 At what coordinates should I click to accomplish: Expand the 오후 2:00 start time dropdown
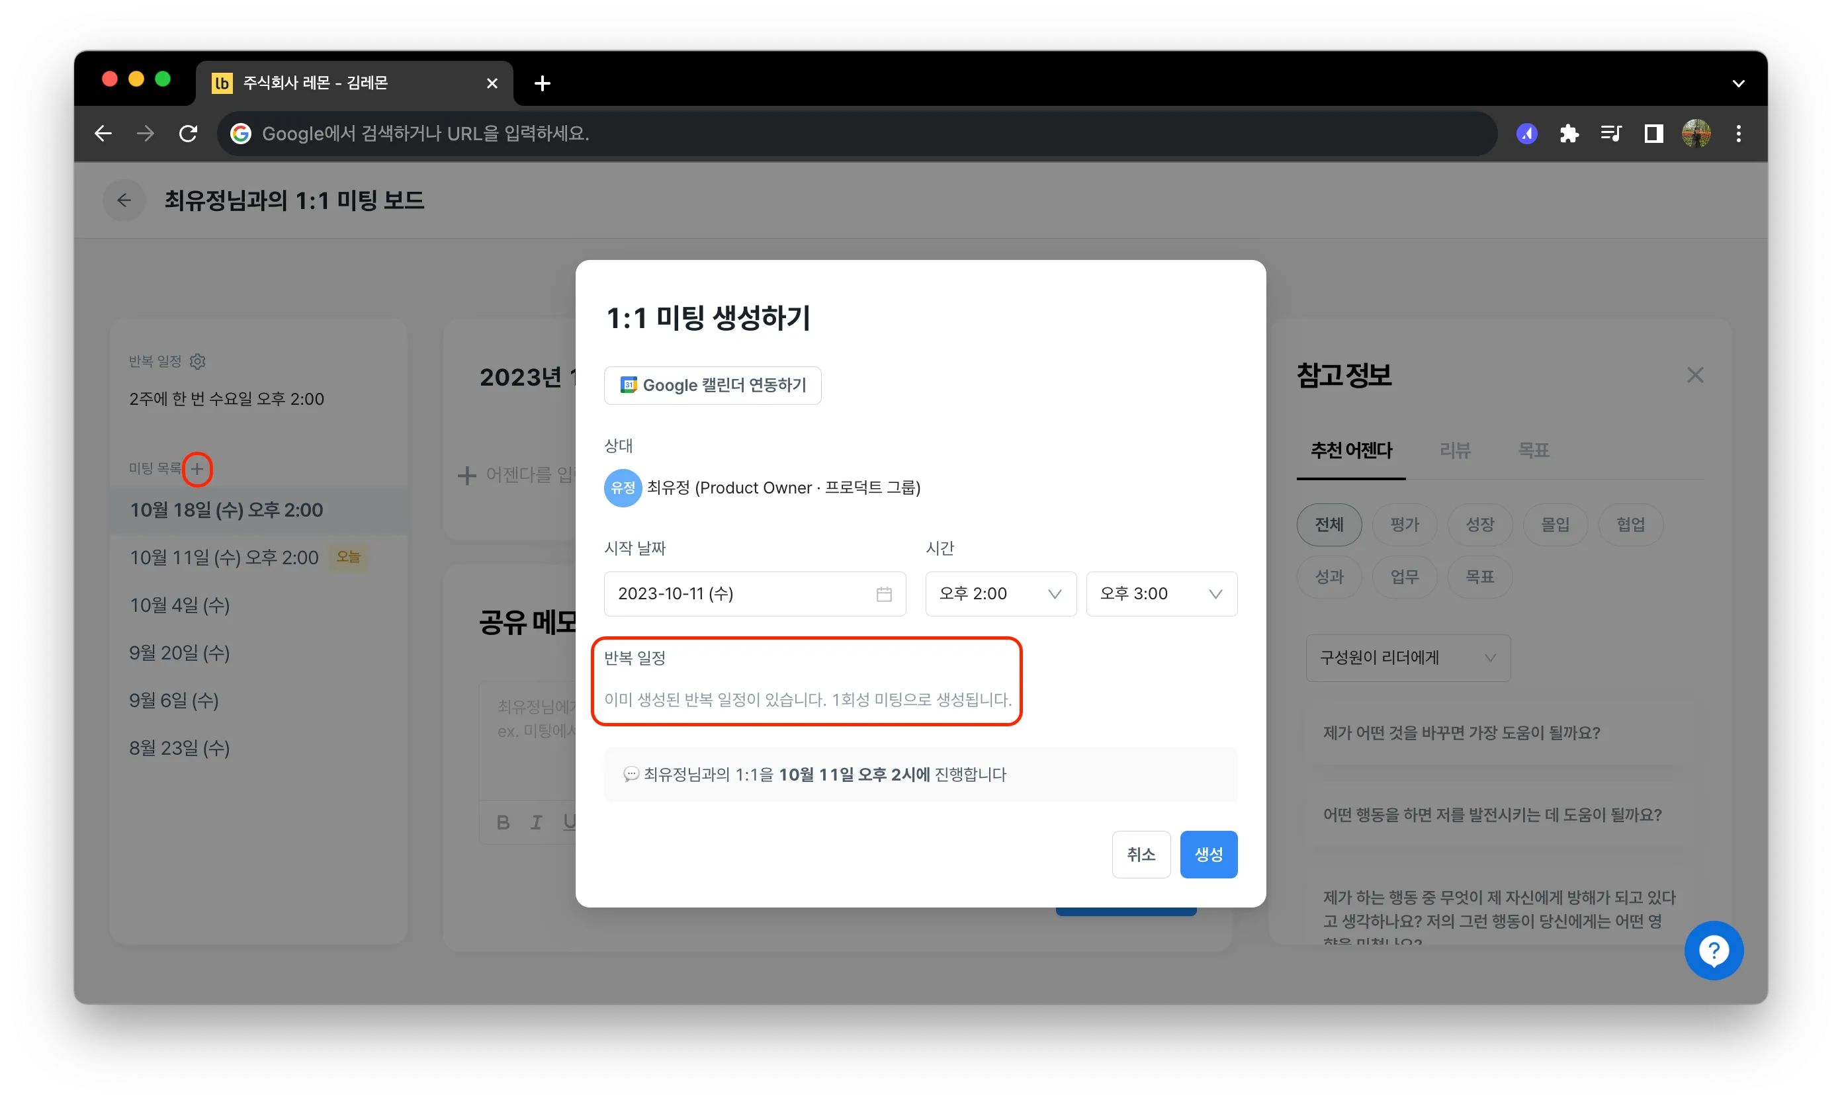[x=1000, y=593]
